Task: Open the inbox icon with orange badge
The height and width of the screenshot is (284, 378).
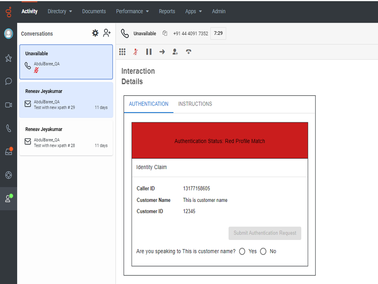Action: click(9, 151)
